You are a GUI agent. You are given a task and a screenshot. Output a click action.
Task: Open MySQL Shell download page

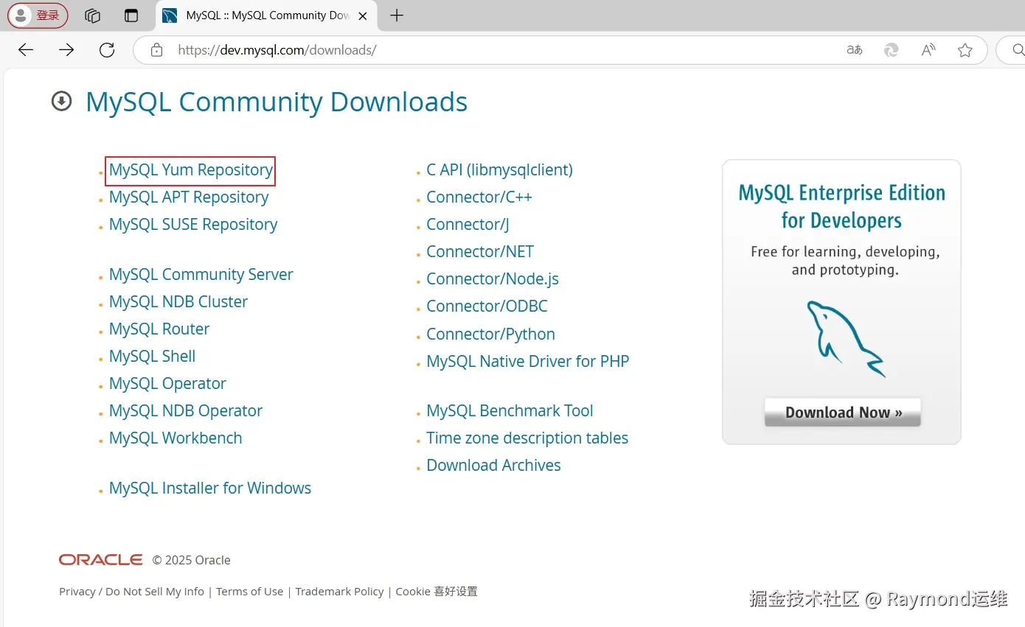tap(153, 357)
